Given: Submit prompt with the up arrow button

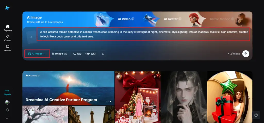Looking at the screenshot, I should [246, 54].
